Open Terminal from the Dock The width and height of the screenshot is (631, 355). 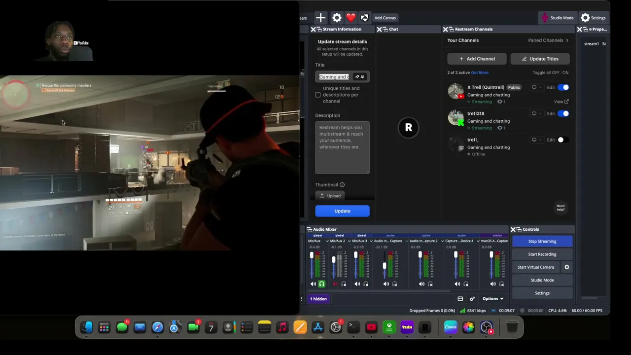click(x=353, y=327)
